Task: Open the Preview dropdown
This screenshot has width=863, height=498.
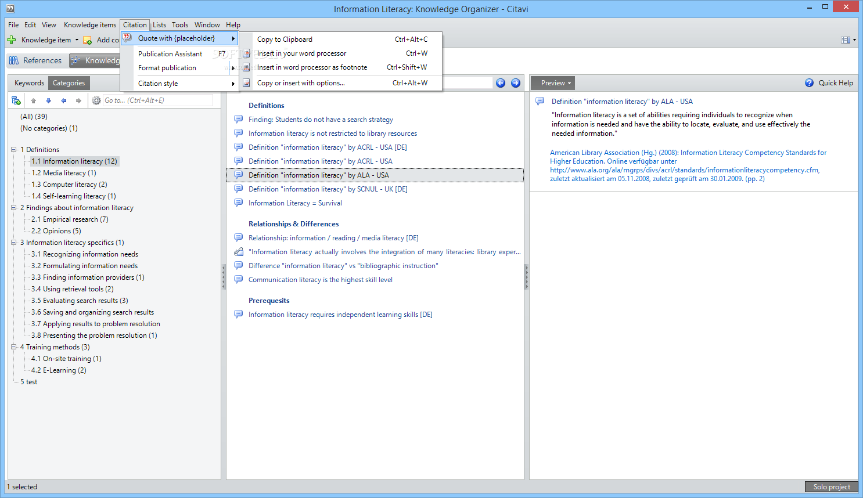Action: pyautogui.click(x=553, y=83)
